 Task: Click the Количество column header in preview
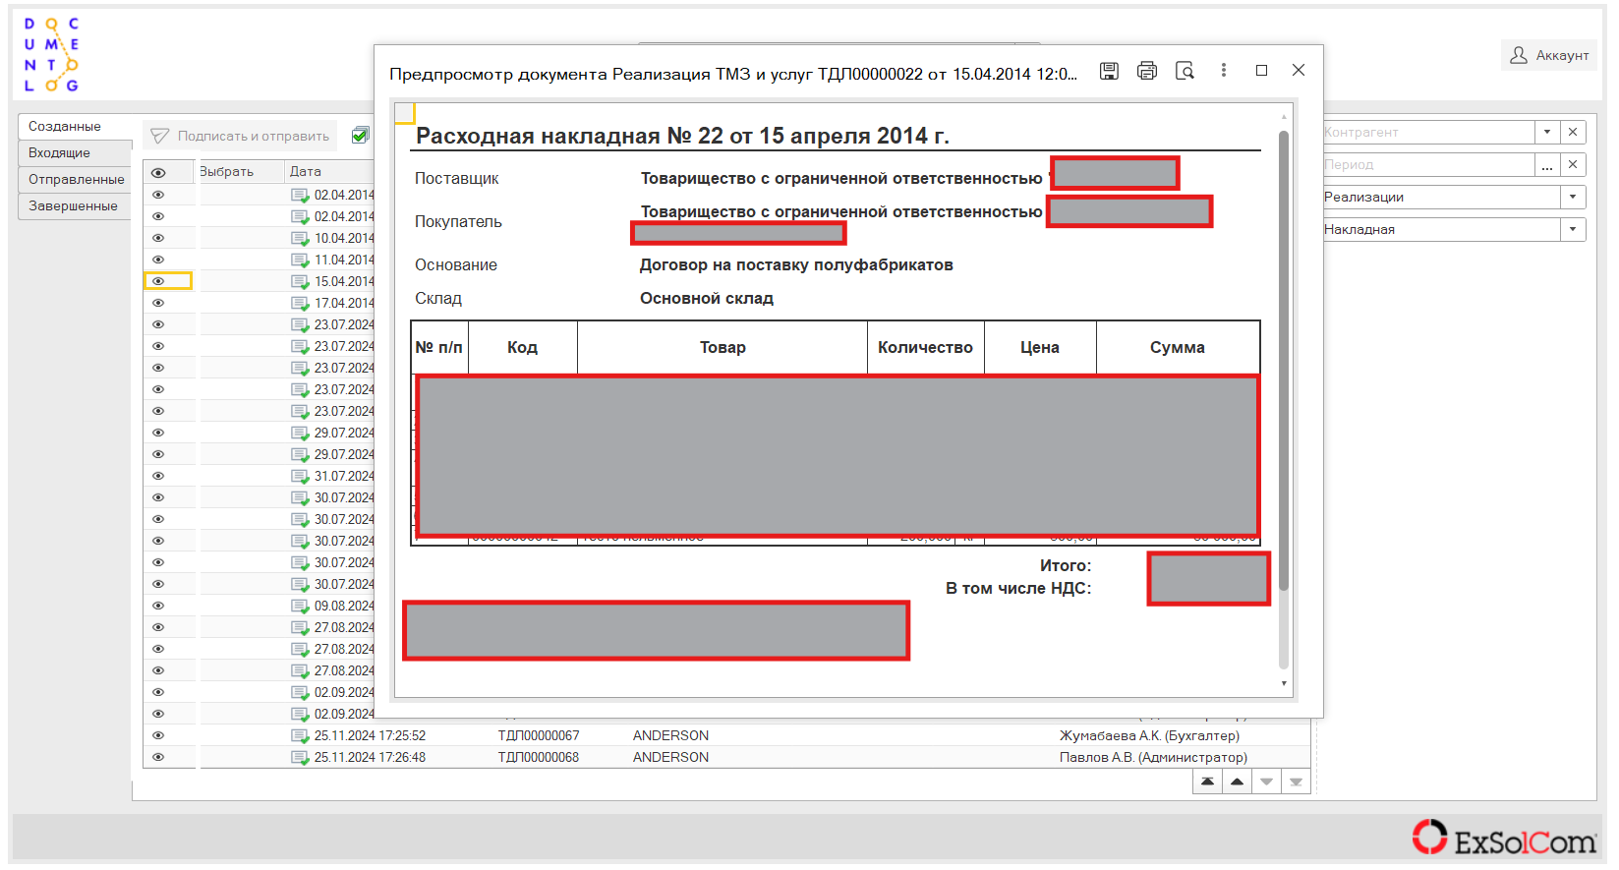(x=925, y=347)
